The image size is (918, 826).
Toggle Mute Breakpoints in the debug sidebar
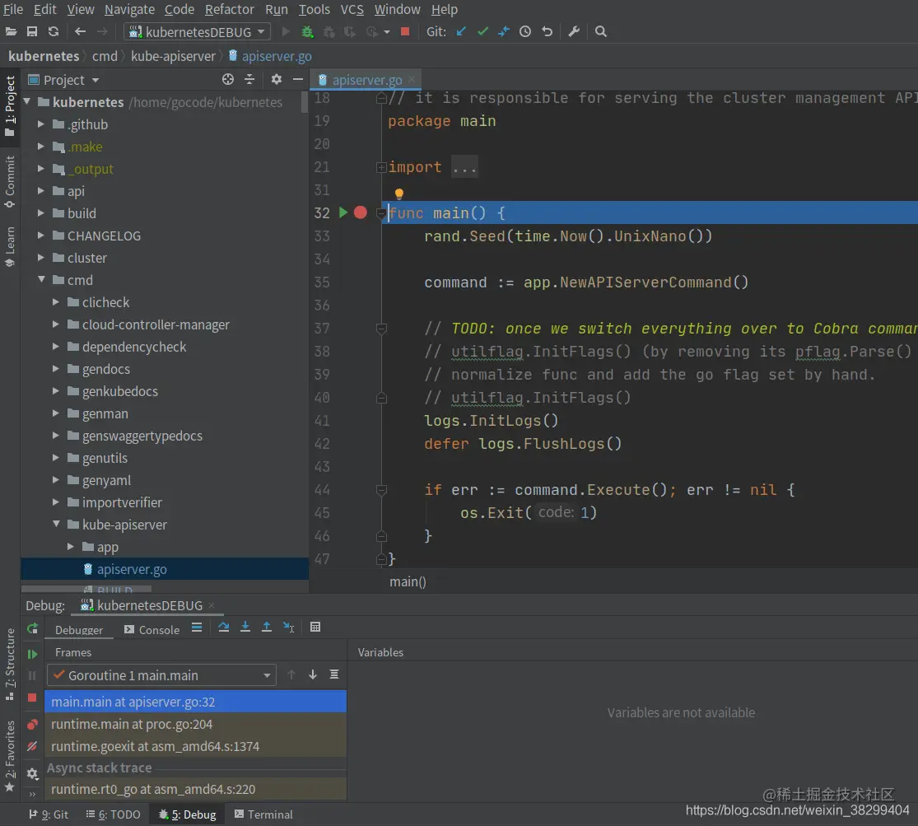32,747
